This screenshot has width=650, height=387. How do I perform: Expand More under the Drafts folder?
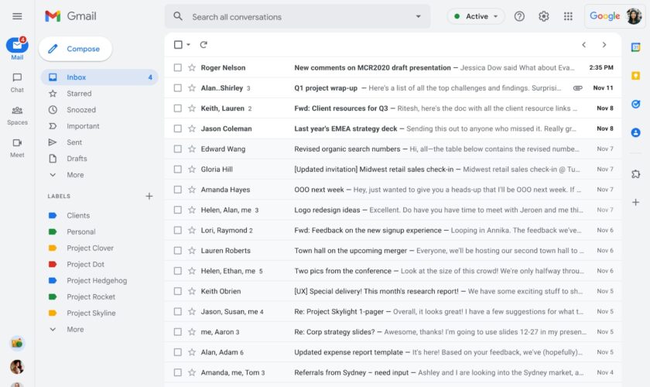click(75, 175)
